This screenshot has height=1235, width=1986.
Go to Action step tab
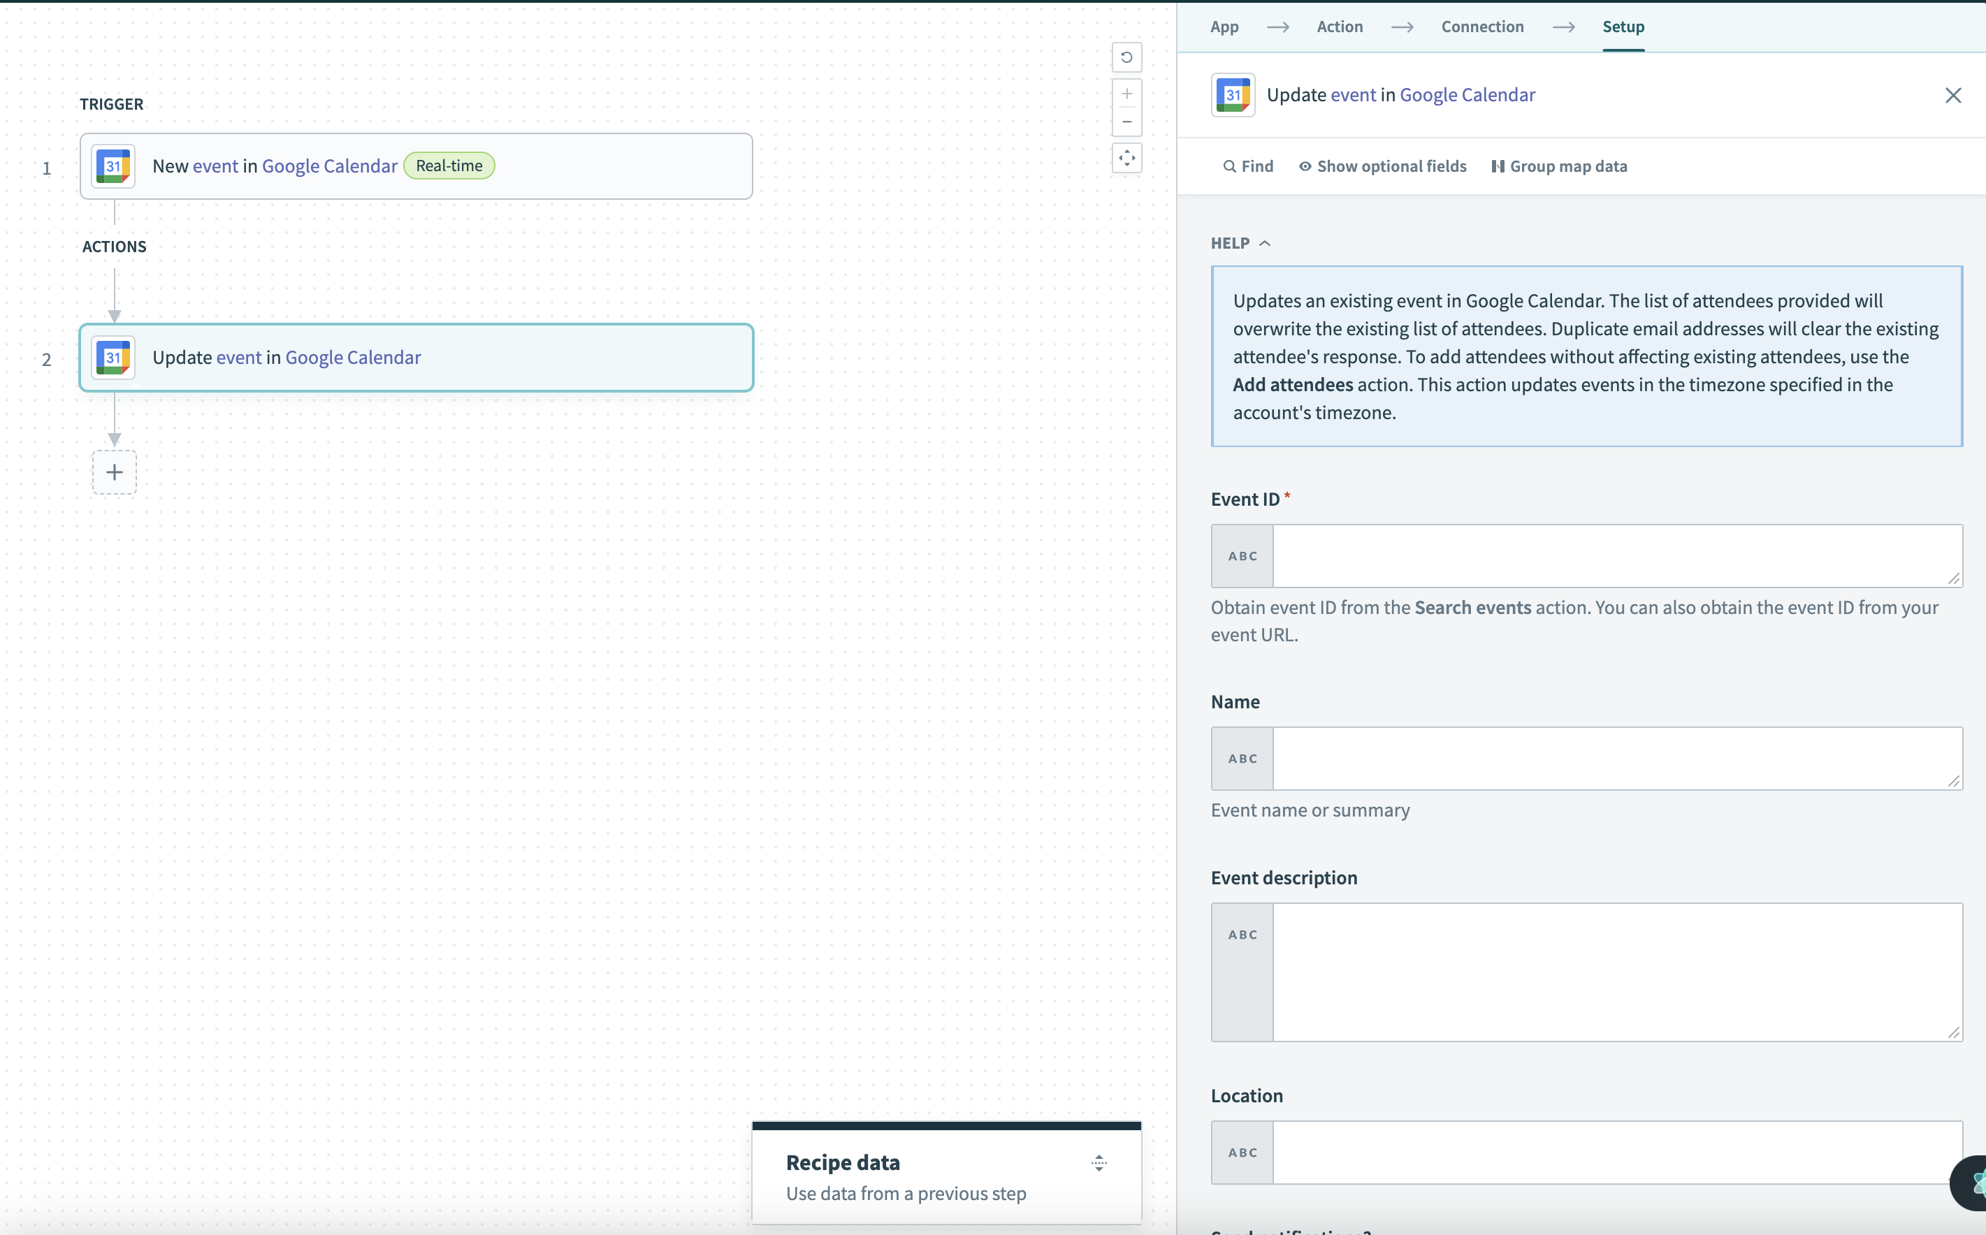click(1339, 27)
